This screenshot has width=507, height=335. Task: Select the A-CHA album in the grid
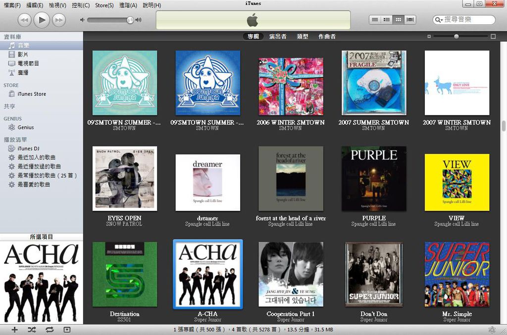pos(208,274)
